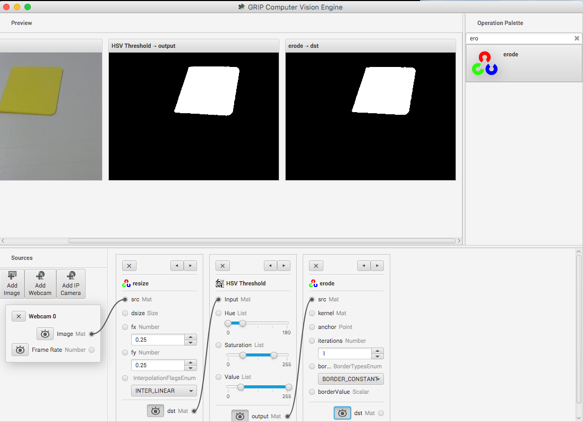Click the Input Mat socket on HSV Threshold
This screenshot has height=422, width=583.
[x=218, y=299]
